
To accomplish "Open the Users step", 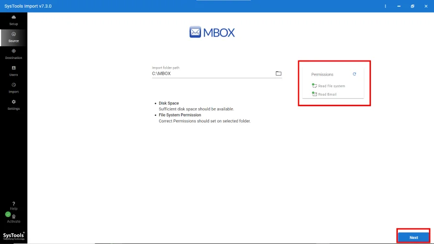I will pos(14,71).
